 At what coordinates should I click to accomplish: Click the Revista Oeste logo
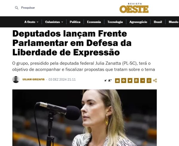pos(134,8)
